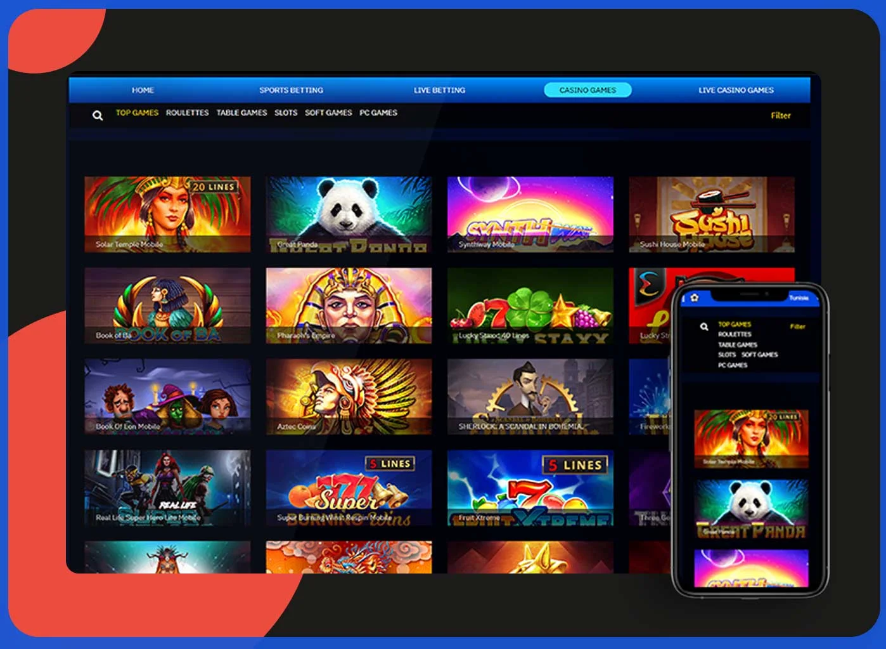Tap Great Panda thumbnail on the phone
This screenshot has width=886, height=649.
pyautogui.click(x=751, y=509)
